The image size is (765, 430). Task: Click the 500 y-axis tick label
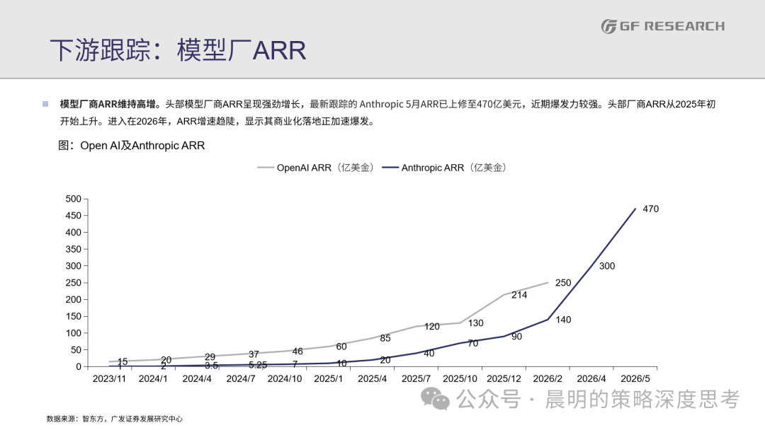pyautogui.click(x=73, y=199)
